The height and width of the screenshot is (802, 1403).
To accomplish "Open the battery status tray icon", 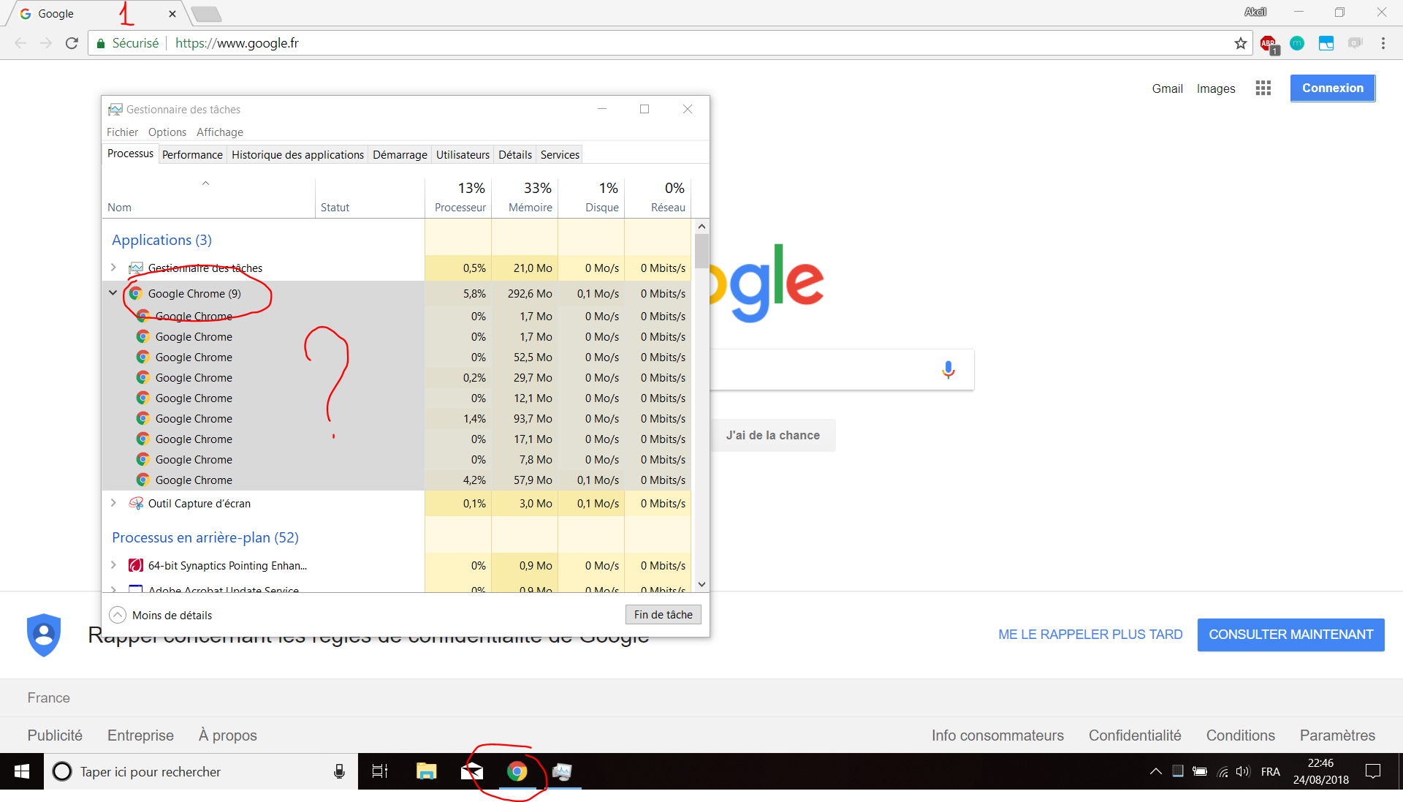I will pyautogui.click(x=1200, y=771).
